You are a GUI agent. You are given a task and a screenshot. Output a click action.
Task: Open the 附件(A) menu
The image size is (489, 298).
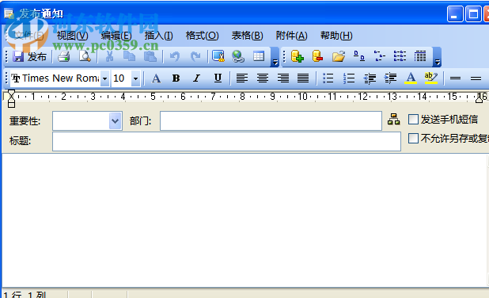click(x=292, y=36)
